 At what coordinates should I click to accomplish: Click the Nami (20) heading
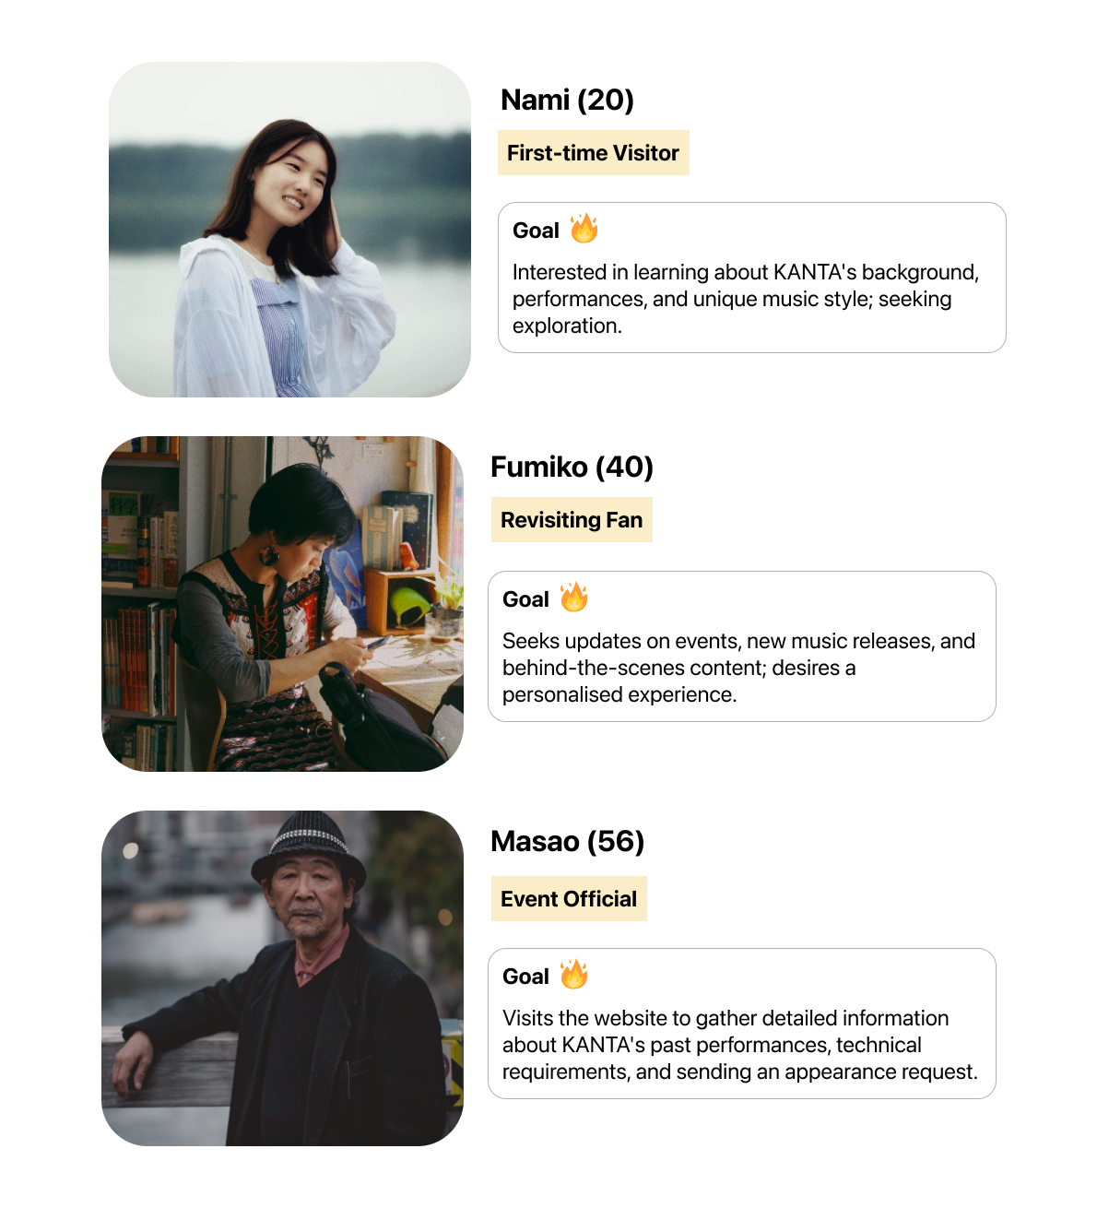pos(567,100)
